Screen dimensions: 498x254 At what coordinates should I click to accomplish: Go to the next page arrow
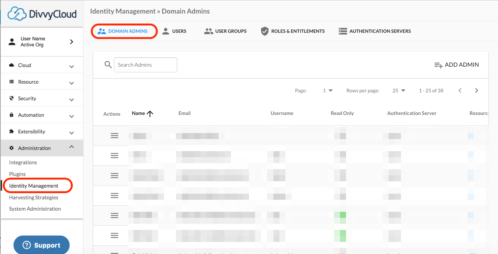point(477,90)
